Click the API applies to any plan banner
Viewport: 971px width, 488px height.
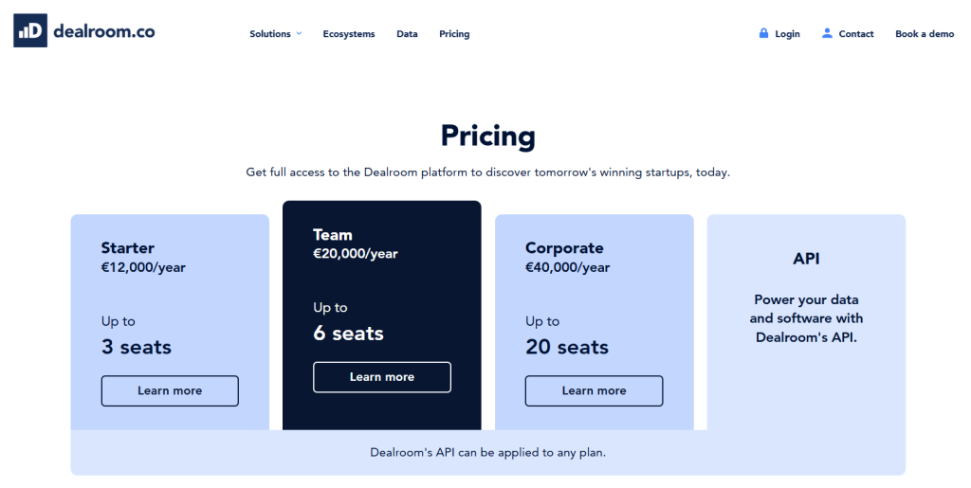pyautogui.click(x=487, y=453)
